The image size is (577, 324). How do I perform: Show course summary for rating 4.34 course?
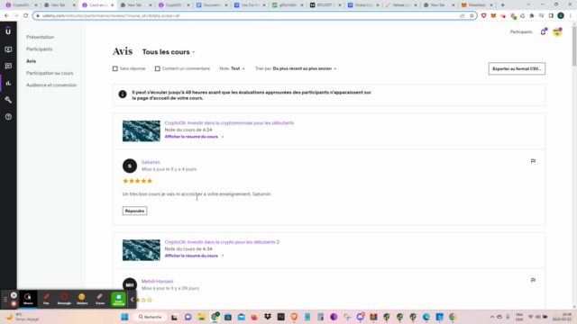click(195, 256)
